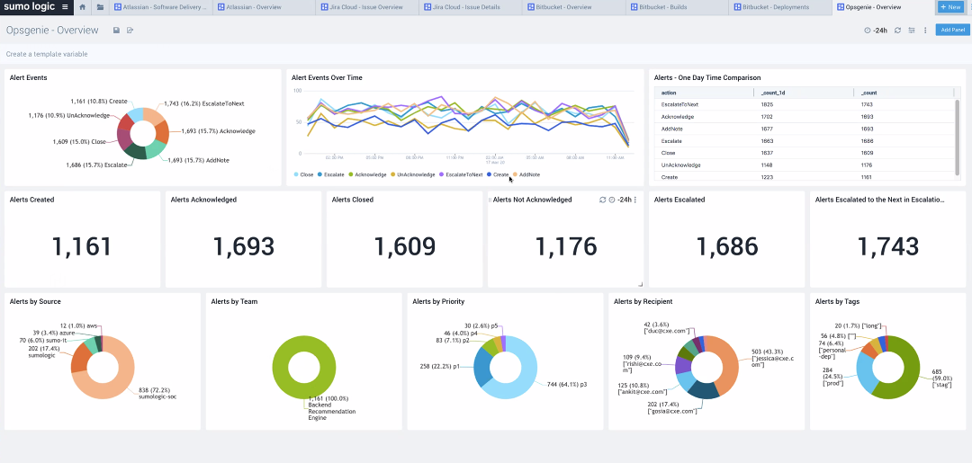Image resolution: width=972 pixels, height=463 pixels.
Task: Click the Create a template variable field
Action: click(x=47, y=54)
